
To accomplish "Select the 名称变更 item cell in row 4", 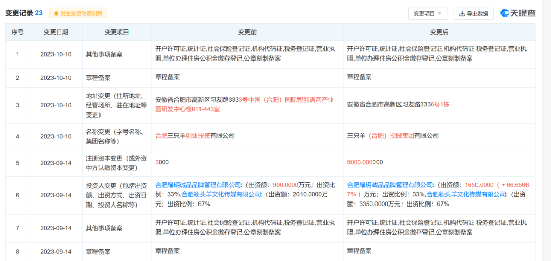I will [117, 137].
